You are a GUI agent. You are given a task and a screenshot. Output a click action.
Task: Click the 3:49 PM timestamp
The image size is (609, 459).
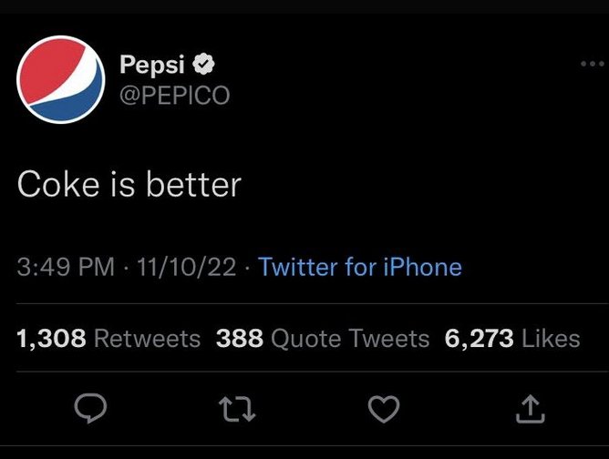click(66, 267)
